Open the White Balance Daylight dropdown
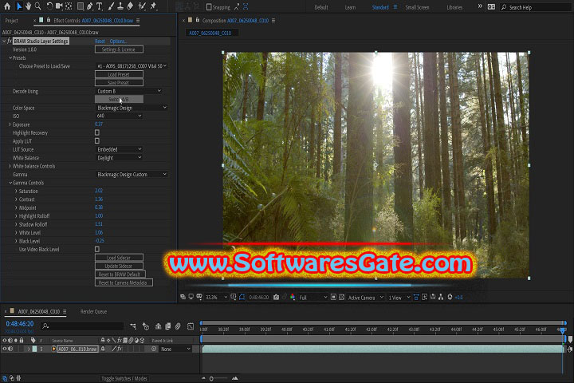This screenshot has width=574, height=383. point(119,158)
